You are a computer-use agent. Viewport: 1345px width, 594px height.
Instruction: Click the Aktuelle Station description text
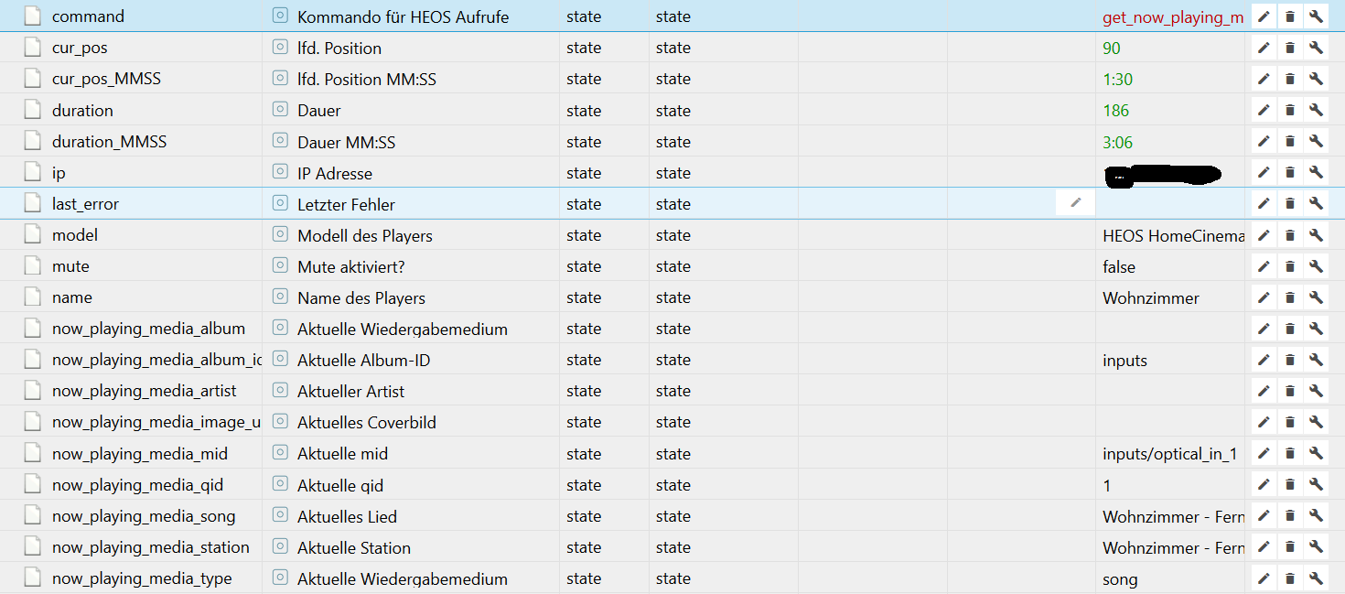354,547
